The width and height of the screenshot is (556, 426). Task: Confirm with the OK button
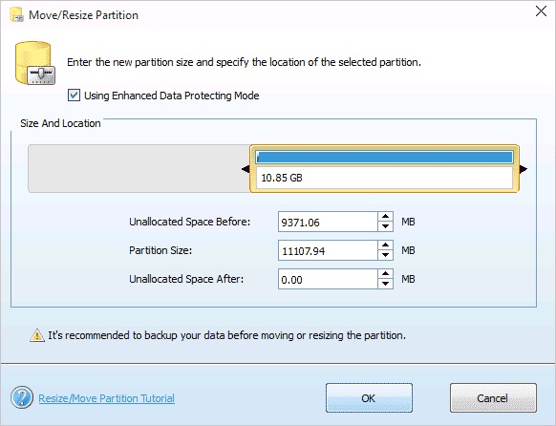(369, 397)
